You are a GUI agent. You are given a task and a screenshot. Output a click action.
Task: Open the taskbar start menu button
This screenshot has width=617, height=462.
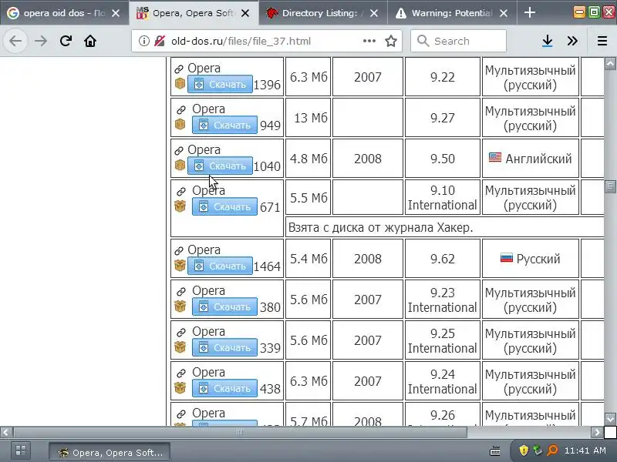click(21, 450)
